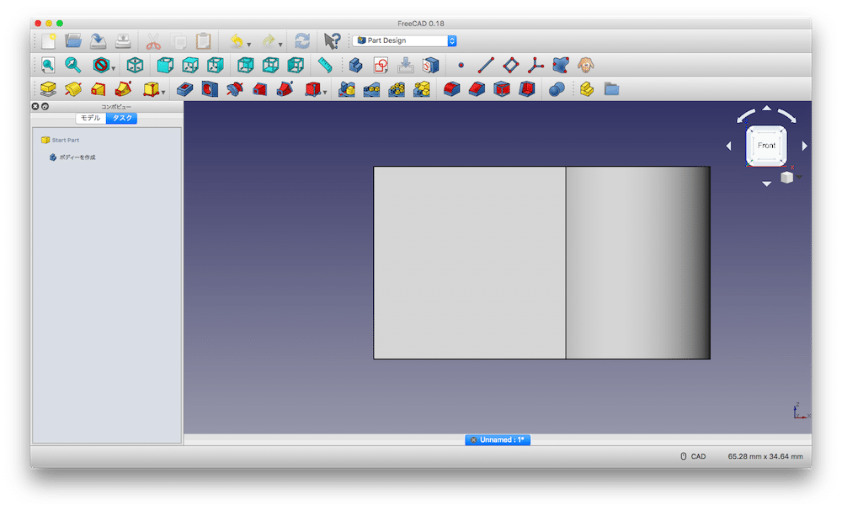Click the Mirrored feature tool icon
Screen dimensions: 842x511
(x=346, y=89)
